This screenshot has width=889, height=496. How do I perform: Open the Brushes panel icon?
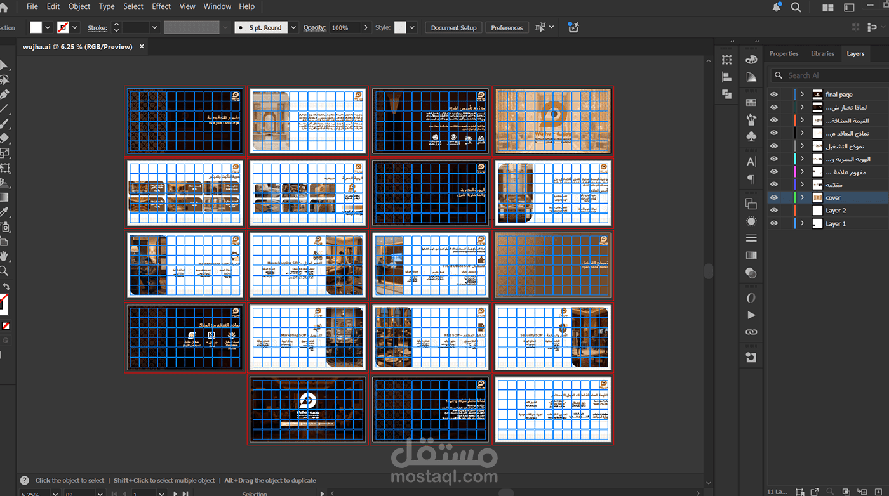click(x=751, y=119)
